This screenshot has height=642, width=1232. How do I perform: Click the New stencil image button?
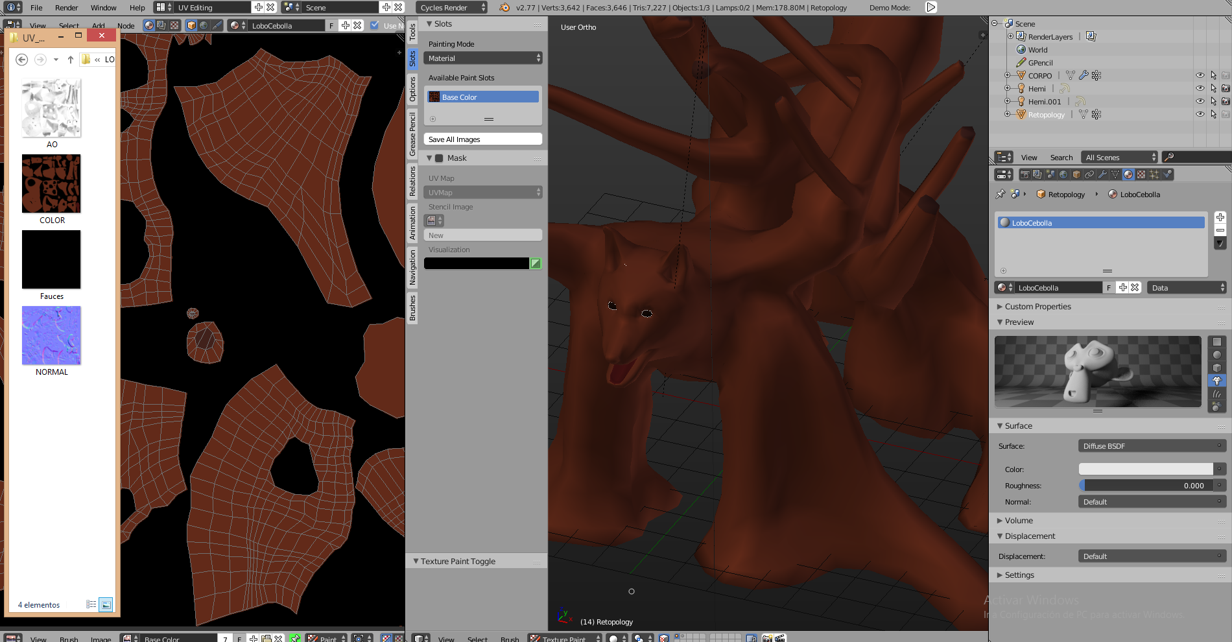[x=482, y=235]
